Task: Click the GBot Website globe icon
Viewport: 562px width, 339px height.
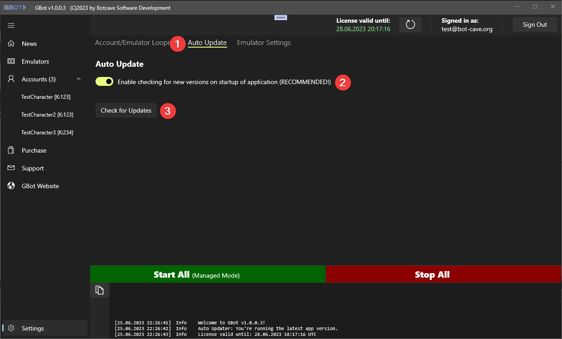Action: [x=12, y=186]
